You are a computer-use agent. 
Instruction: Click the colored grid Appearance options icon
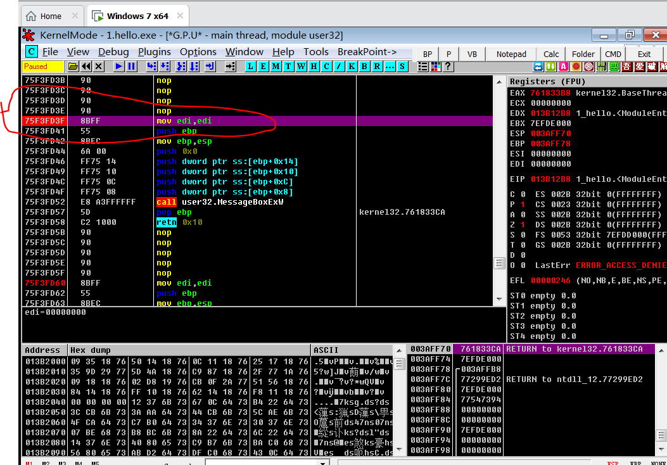[x=436, y=67]
